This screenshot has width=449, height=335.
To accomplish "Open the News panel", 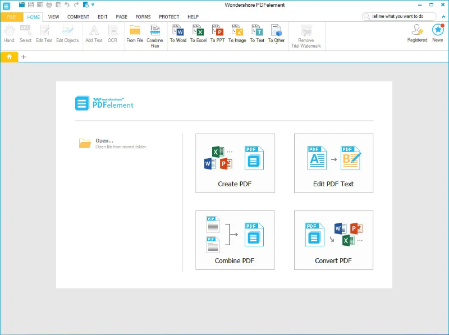I will pyautogui.click(x=438, y=34).
